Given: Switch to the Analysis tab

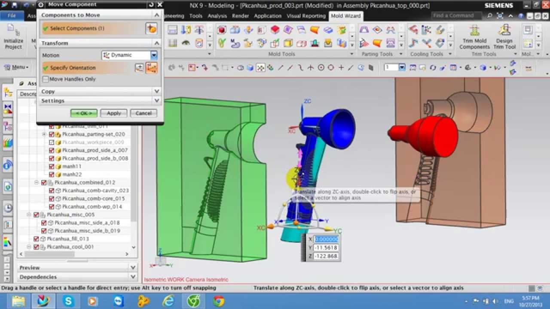Looking at the screenshot, I should (x=217, y=16).
